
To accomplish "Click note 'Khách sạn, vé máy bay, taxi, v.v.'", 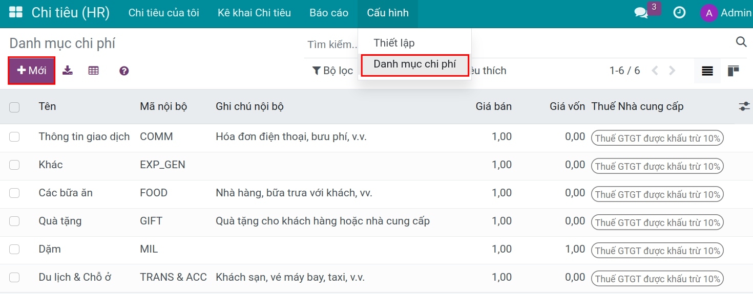I will point(290,277).
